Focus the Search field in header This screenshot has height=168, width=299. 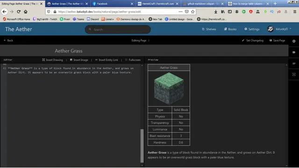tap(118, 29)
